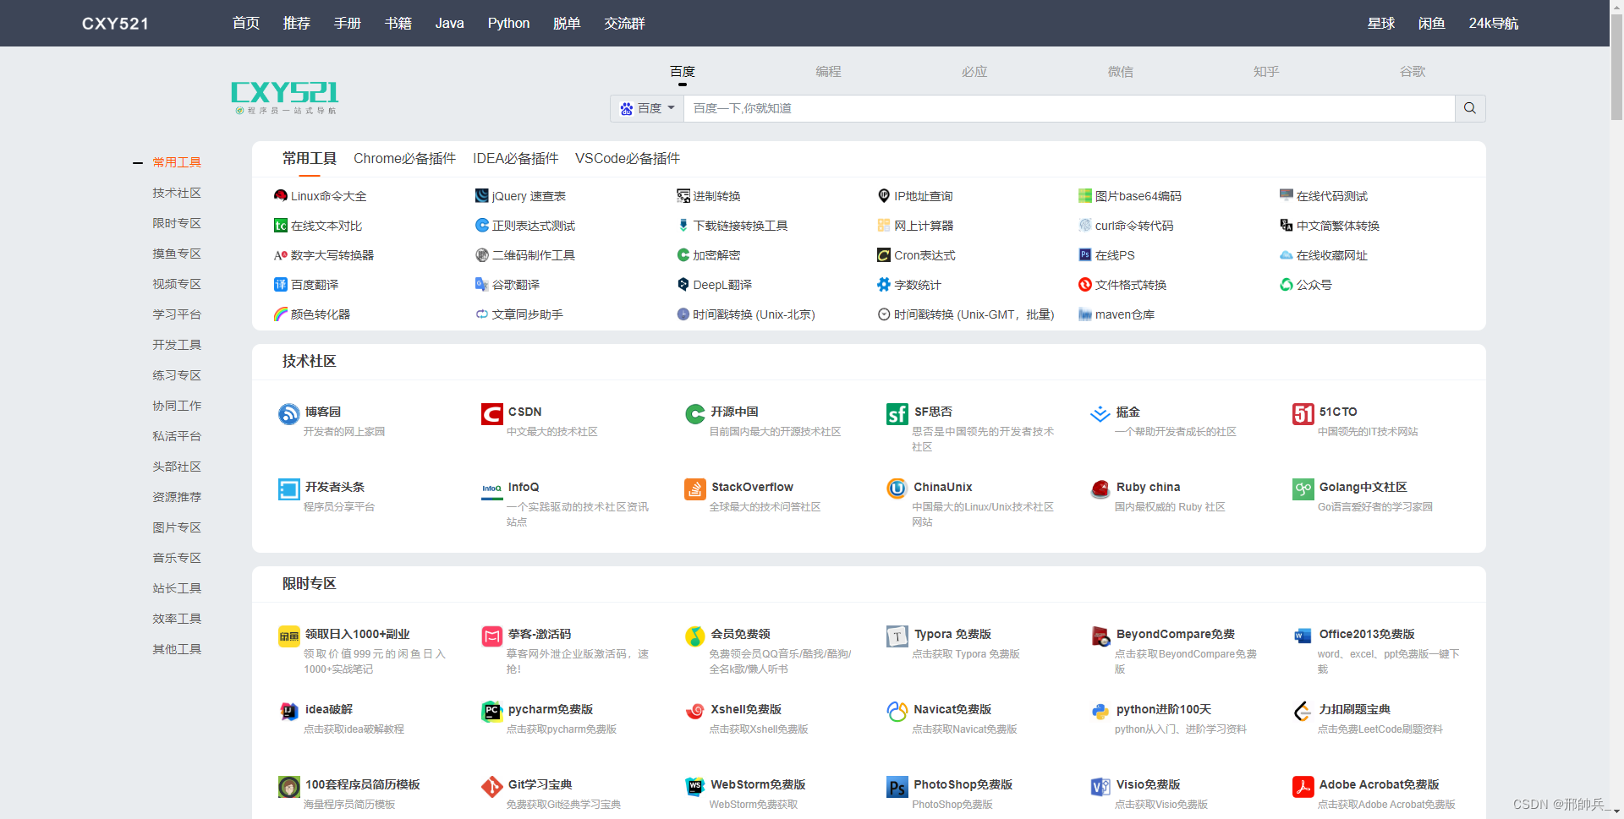This screenshot has height=819, width=1624.
Task: Open the 开发者头条 icon
Action: [x=289, y=489]
